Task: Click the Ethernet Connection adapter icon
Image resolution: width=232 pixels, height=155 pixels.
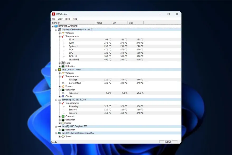Action: 59,133
